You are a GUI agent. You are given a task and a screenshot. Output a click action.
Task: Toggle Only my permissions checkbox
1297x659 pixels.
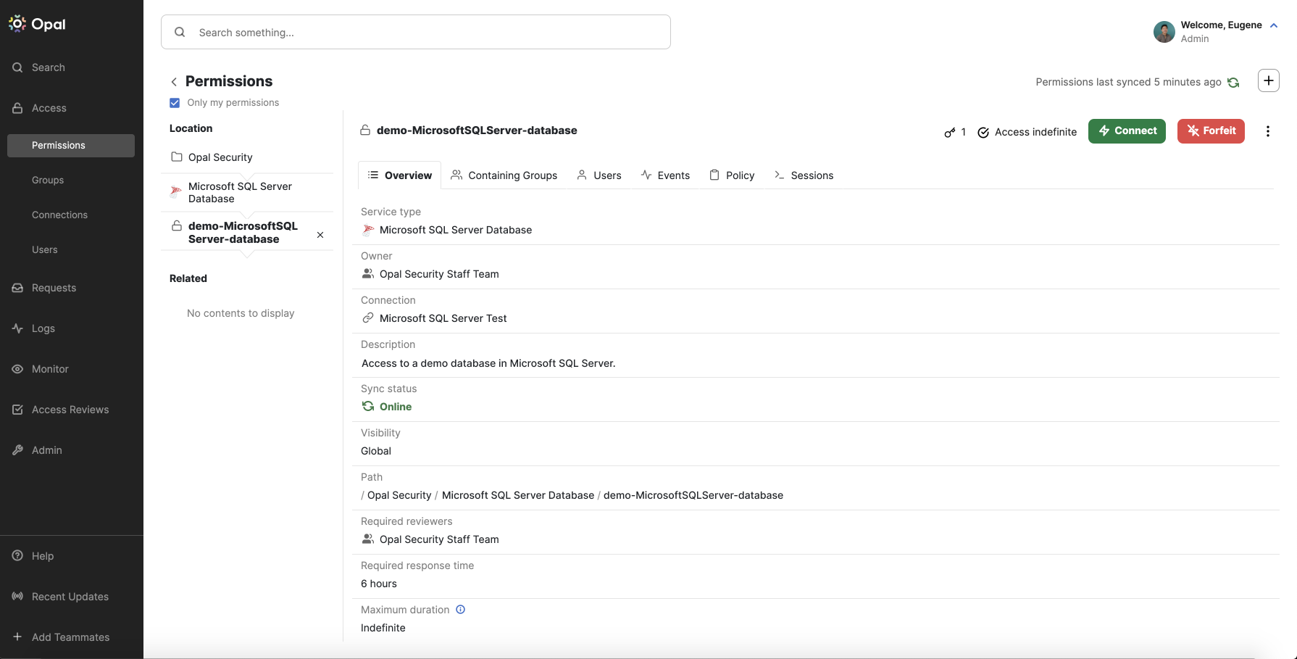click(175, 103)
